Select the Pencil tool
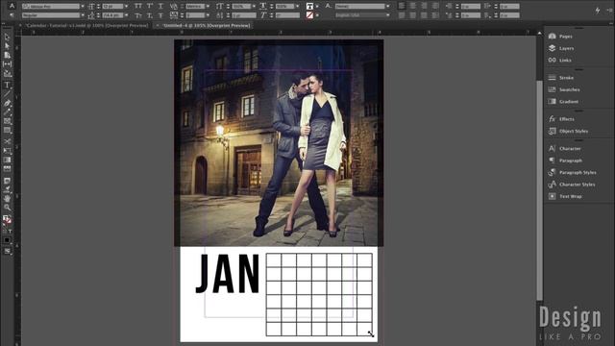The height and width of the screenshot is (346, 615). tap(7, 112)
